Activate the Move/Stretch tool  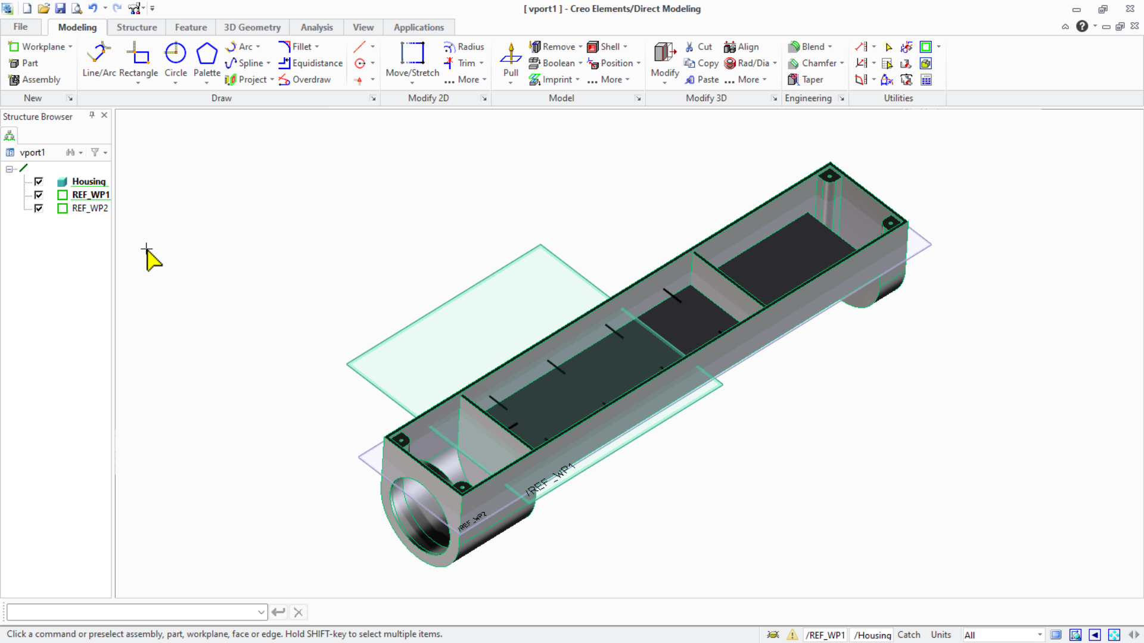(x=412, y=60)
